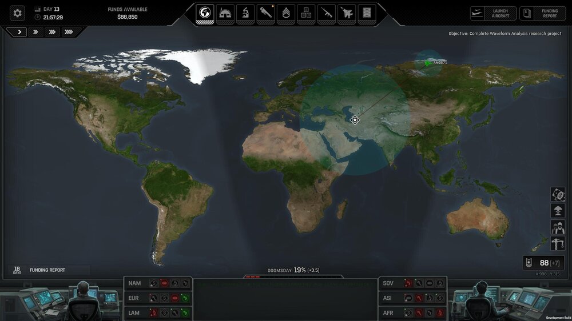Click NAM's first funding dollar icon
The width and height of the screenshot is (572, 321).
click(153, 283)
